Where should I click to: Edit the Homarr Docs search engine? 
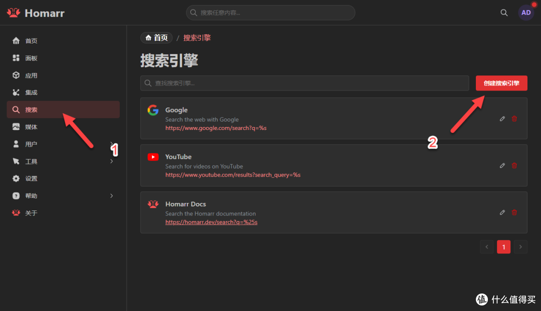502,212
